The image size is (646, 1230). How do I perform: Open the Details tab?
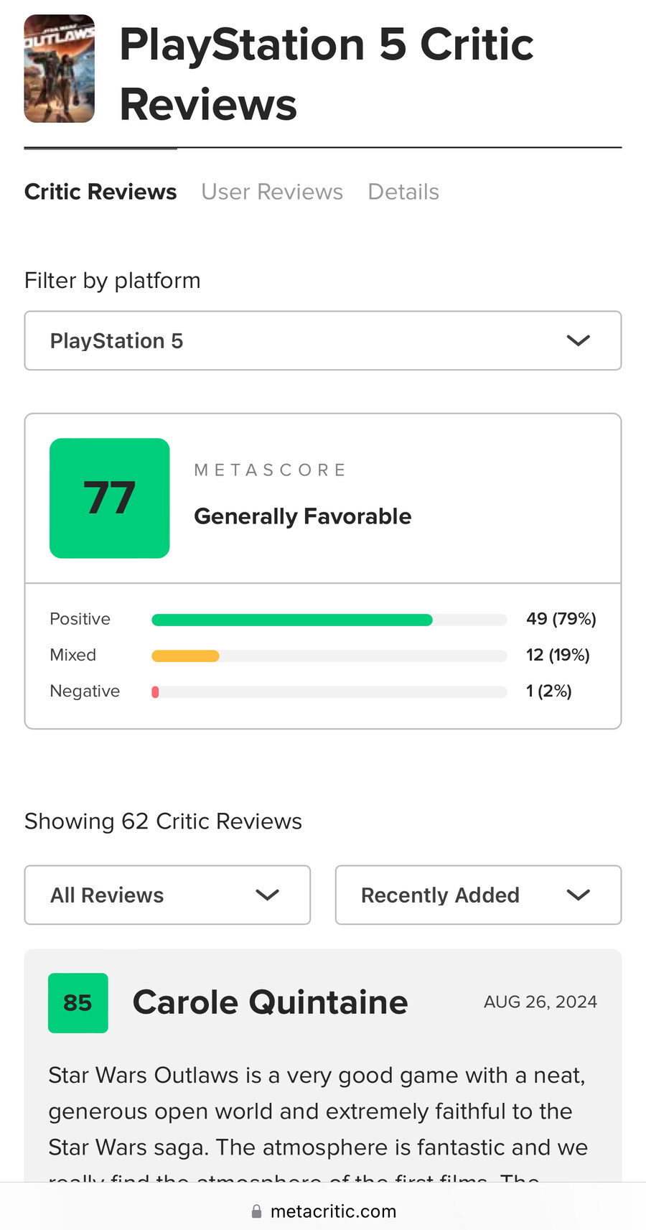(x=403, y=192)
